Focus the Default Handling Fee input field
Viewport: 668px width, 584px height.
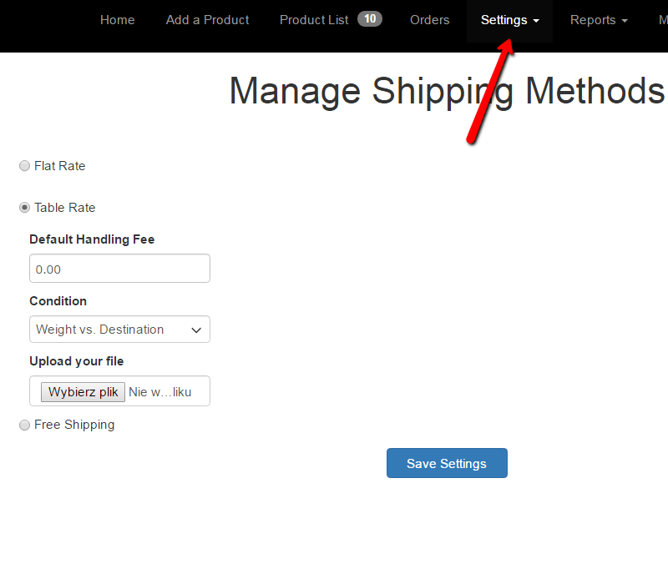(119, 269)
